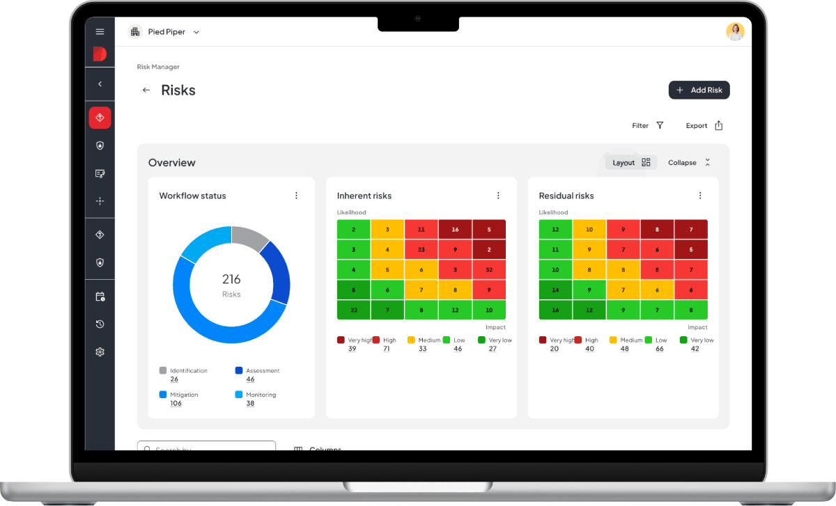Viewport: 836px width, 506px height.
Task: Open the Residual risks three-dot menu
Action: (700, 196)
